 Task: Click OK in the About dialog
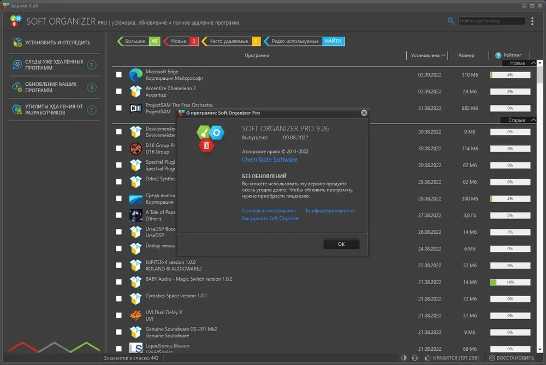pyautogui.click(x=341, y=244)
